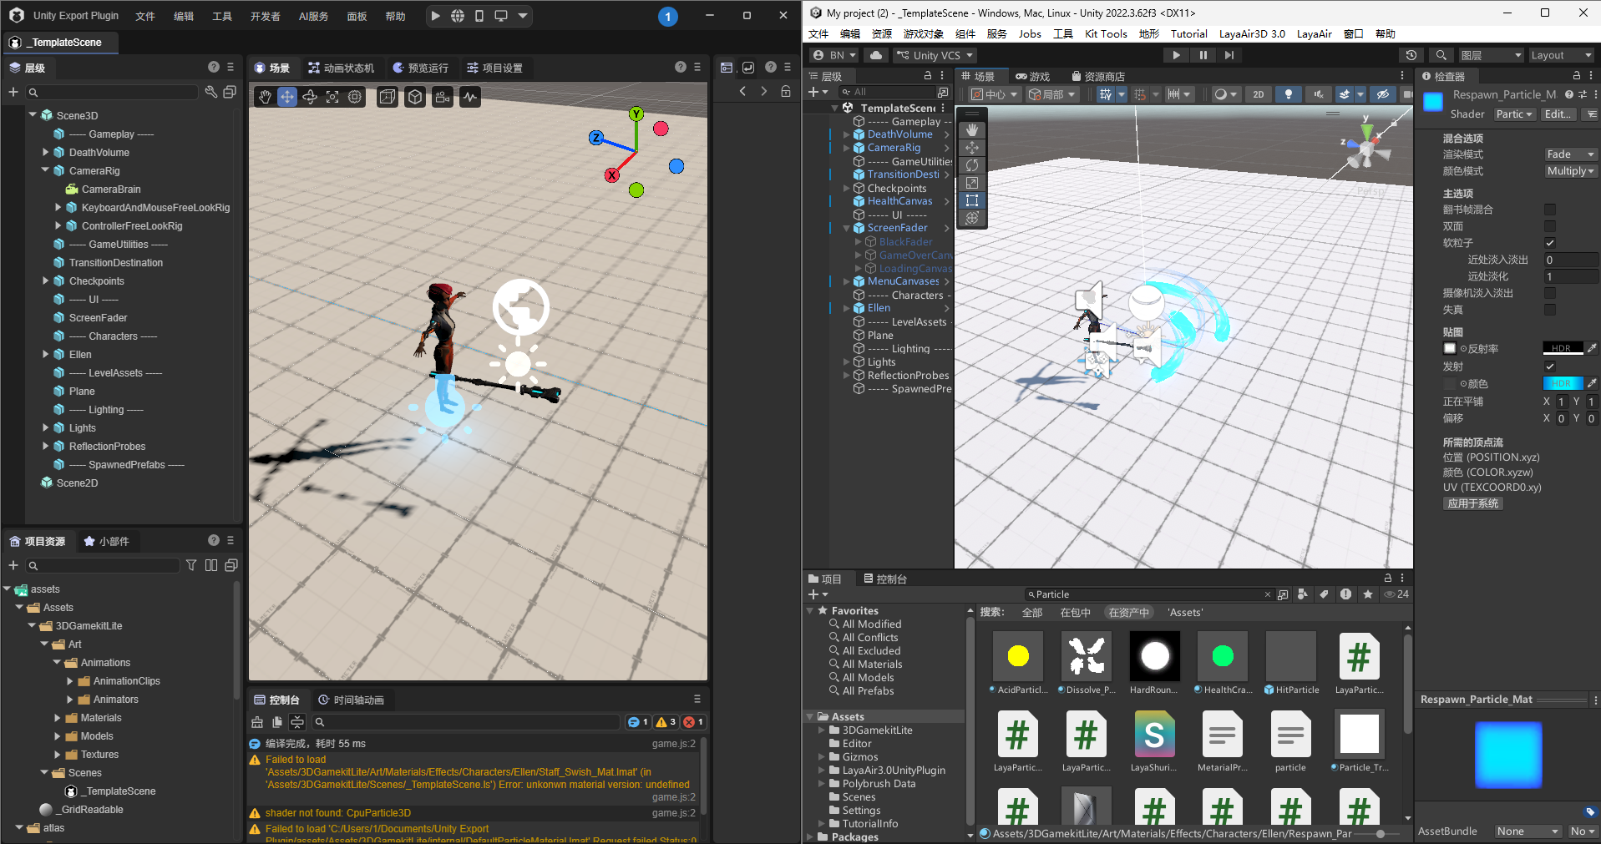Click the 应用于系统 button

click(x=1473, y=503)
